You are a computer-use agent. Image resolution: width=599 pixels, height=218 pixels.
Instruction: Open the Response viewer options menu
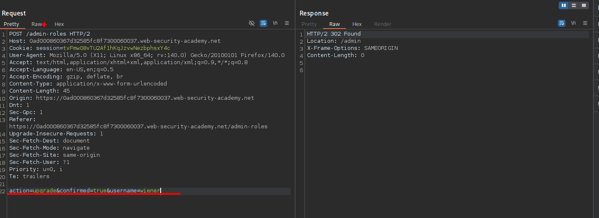pyautogui.click(x=585, y=23)
